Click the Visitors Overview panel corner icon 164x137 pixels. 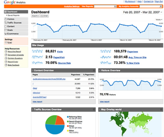coord(161,70)
